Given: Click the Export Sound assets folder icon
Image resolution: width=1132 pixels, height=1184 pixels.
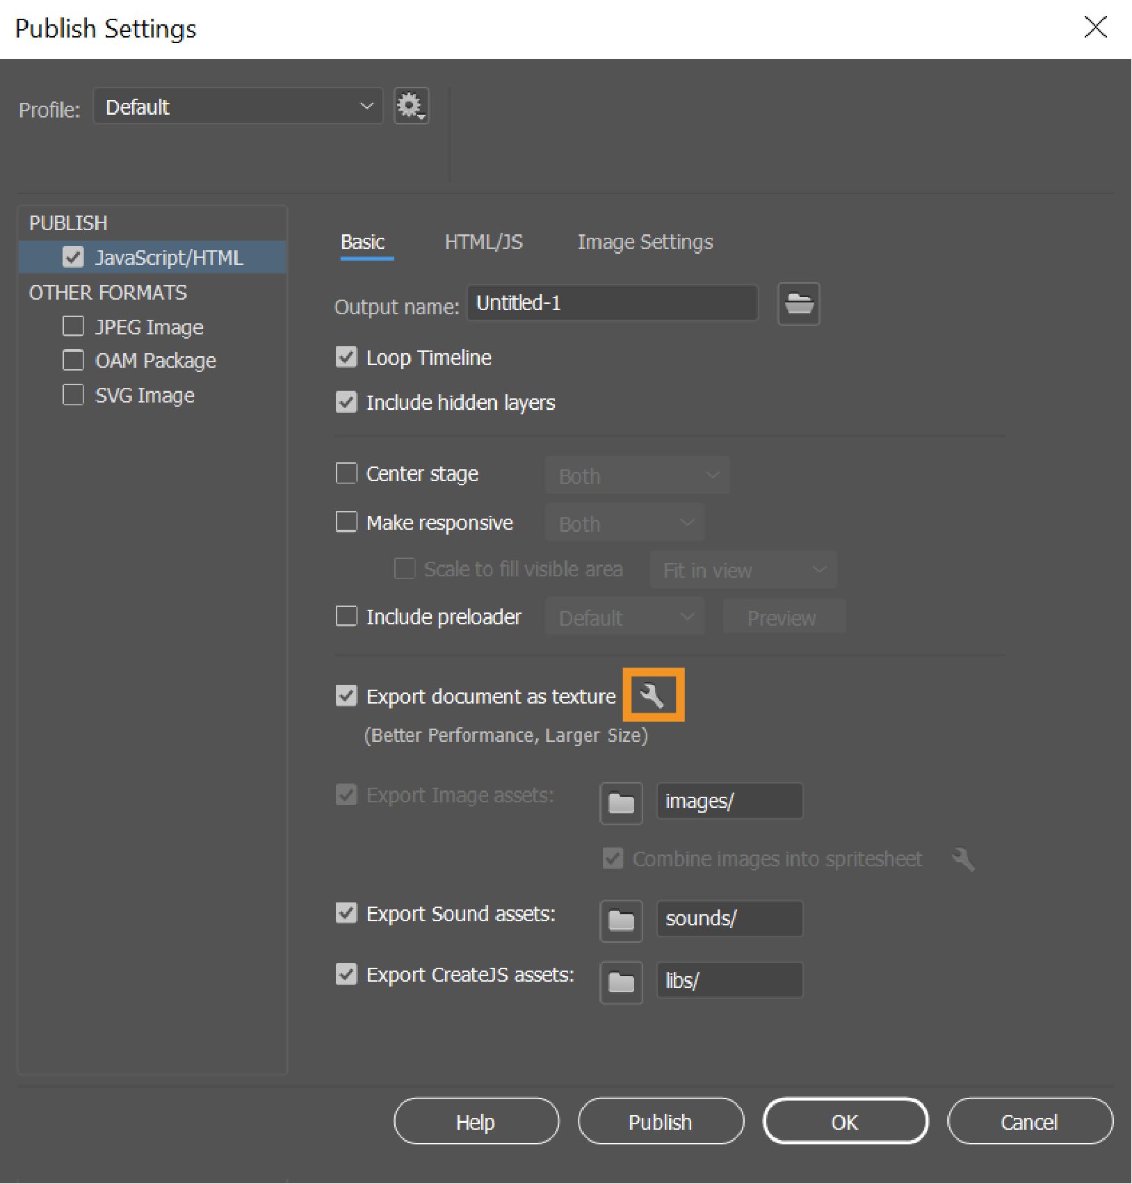Looking at the screenshot, I should click(x=620, y=921).
